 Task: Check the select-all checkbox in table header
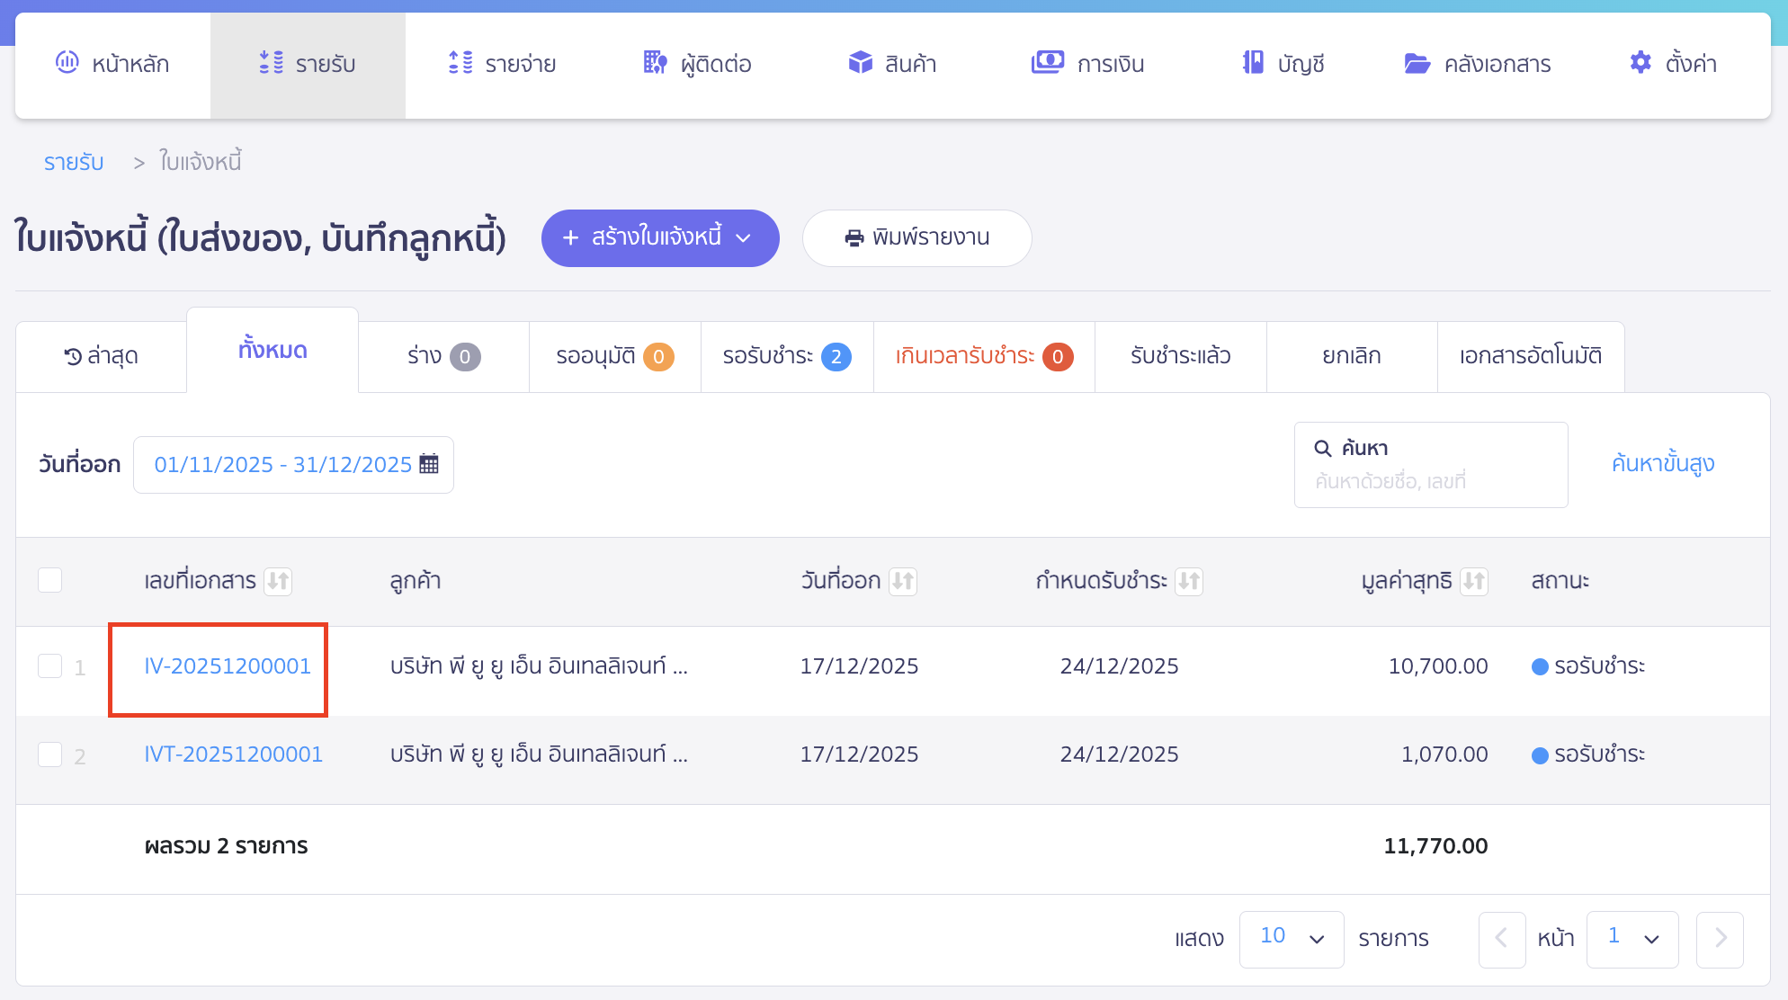coord(50,580)
